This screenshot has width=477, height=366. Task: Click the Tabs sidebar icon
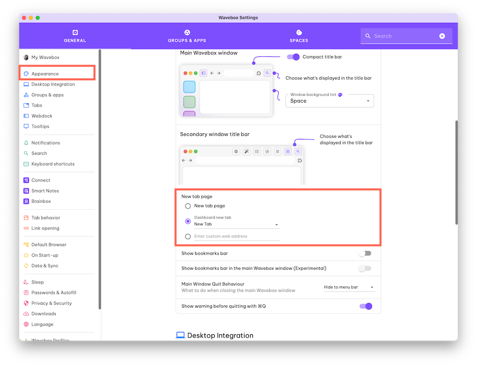pos(26,105)
